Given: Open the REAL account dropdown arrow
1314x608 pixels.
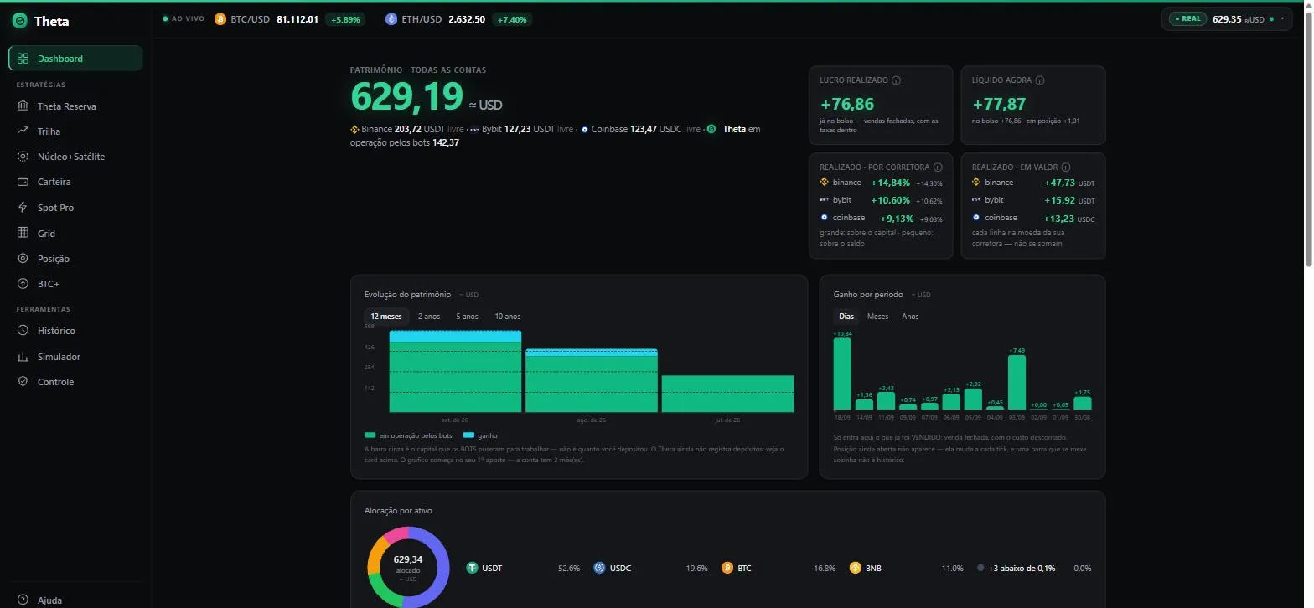Looking at the screenshot, I should pyautogui.click(x=1282, y=18).
